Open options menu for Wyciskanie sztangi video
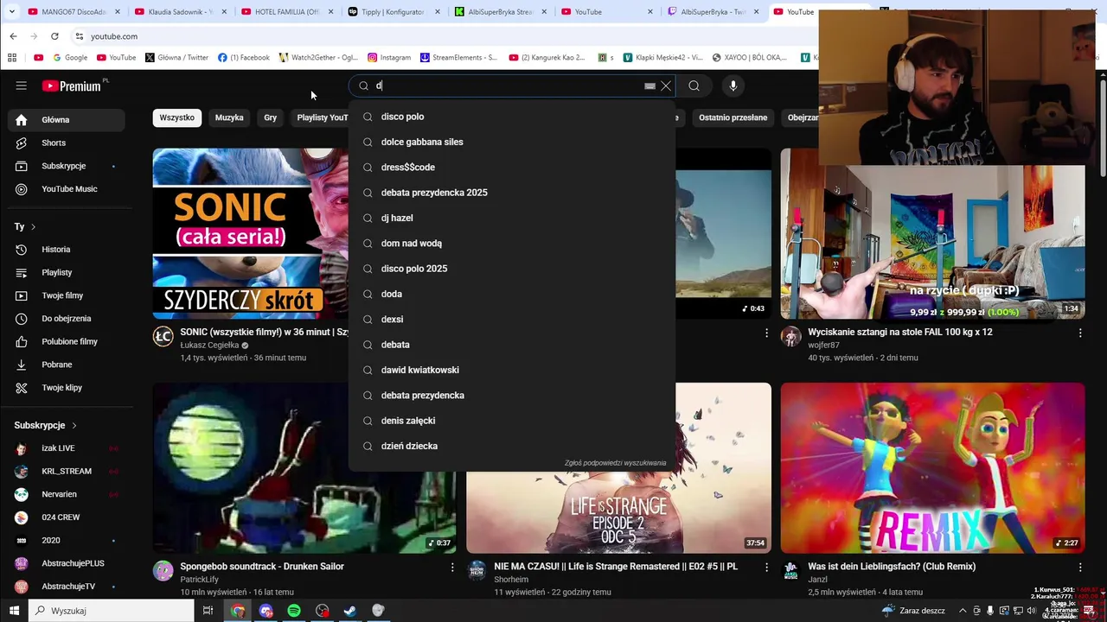 point(1080,333)
